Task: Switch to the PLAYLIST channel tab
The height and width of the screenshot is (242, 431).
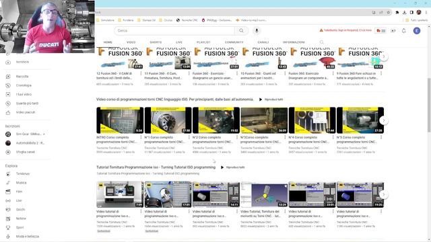Action: click(203, 42)
